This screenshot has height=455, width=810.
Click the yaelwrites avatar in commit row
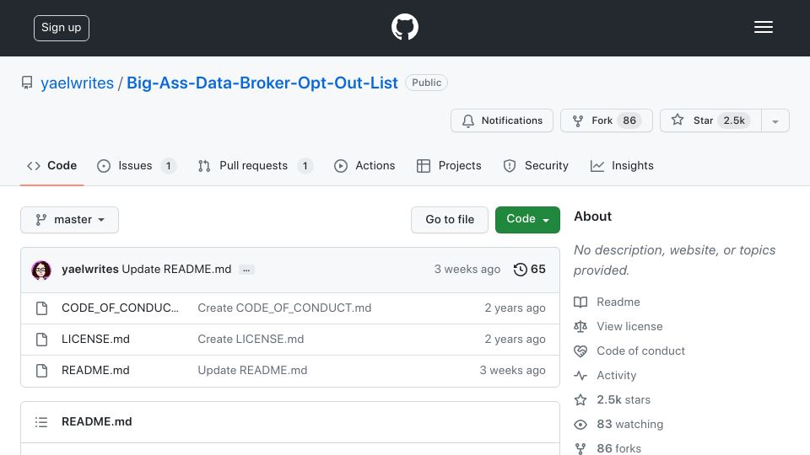point(41,270)
